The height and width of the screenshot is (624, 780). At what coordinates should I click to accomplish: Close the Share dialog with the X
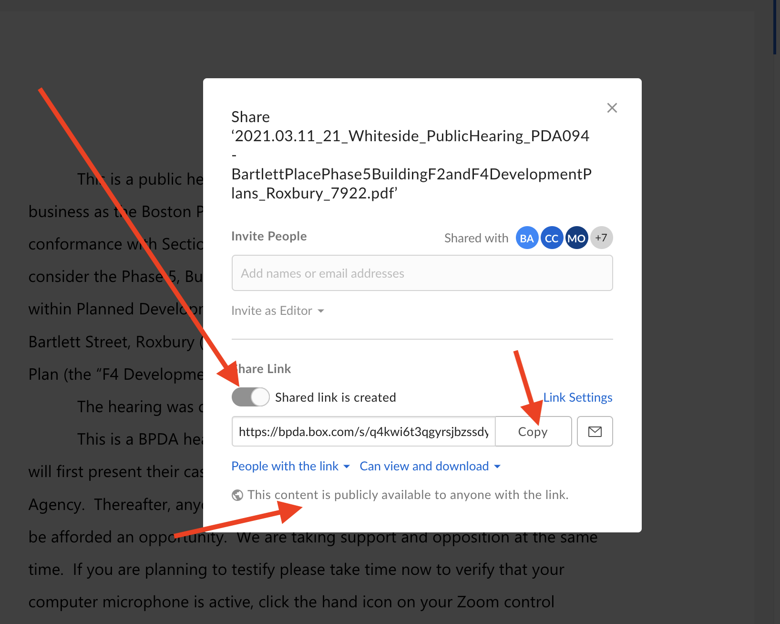click(612, 108)
